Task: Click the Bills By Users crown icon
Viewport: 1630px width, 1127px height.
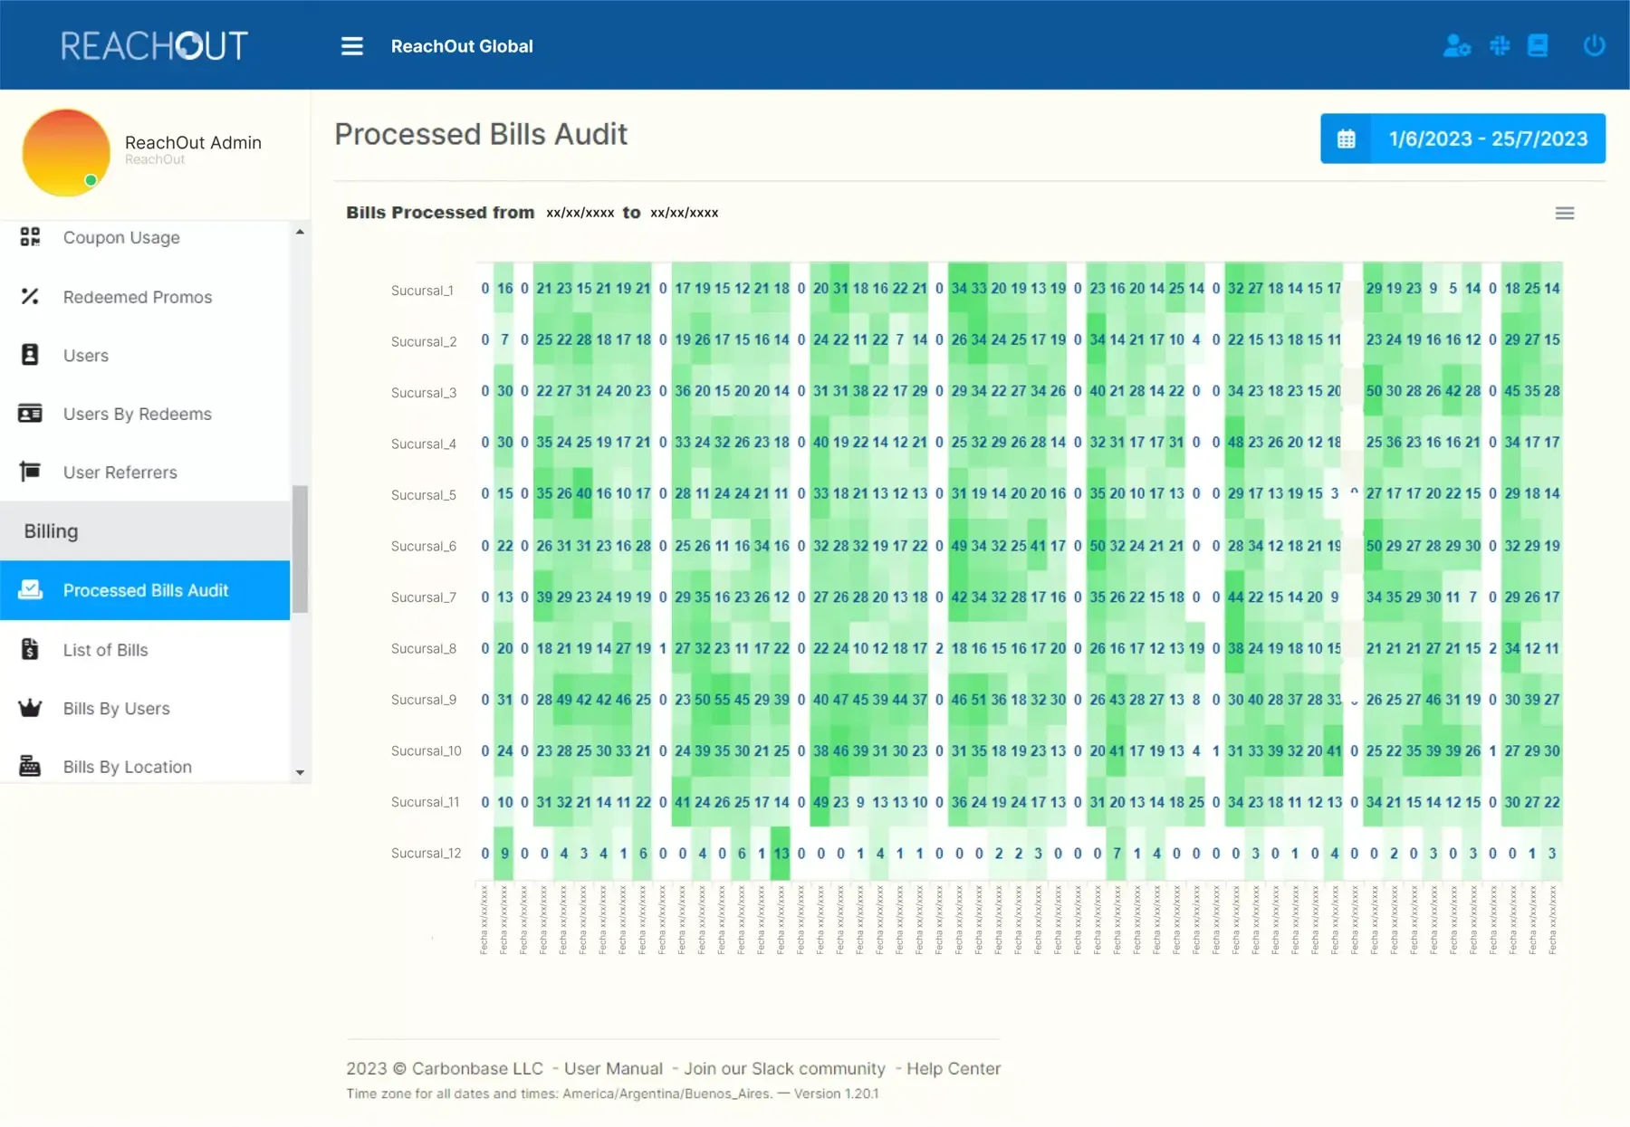Action: [30, 708]
